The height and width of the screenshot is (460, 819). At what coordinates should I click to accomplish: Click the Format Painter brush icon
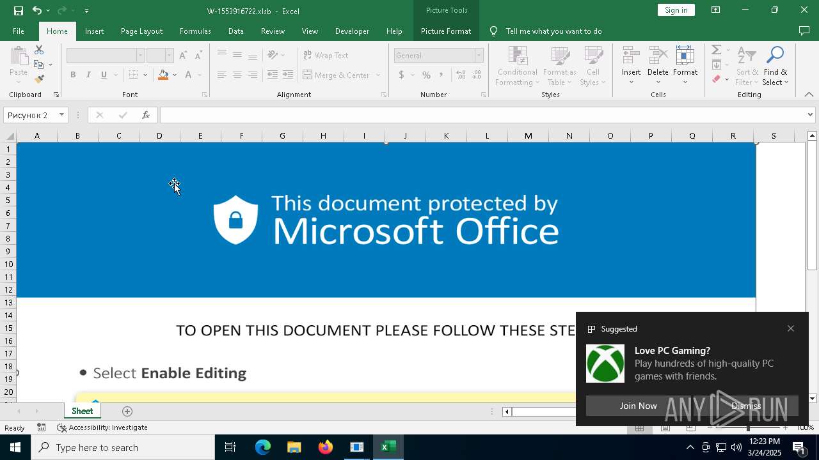click(39, 79)
